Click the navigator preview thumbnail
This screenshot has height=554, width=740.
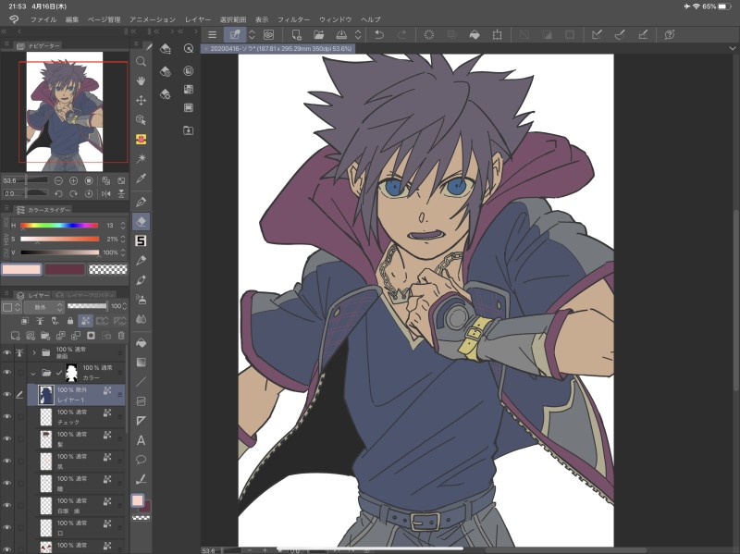pos(65,111)
